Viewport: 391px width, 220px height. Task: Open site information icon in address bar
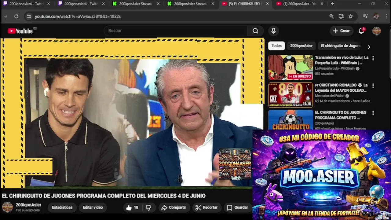click(29, 16)
